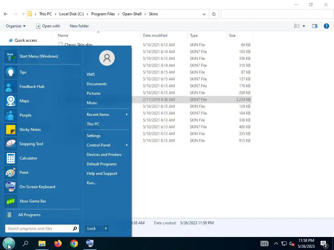Viewport: 334px width, 250px height.
Task: Open the network status tray icon
Action: (284, 243)
